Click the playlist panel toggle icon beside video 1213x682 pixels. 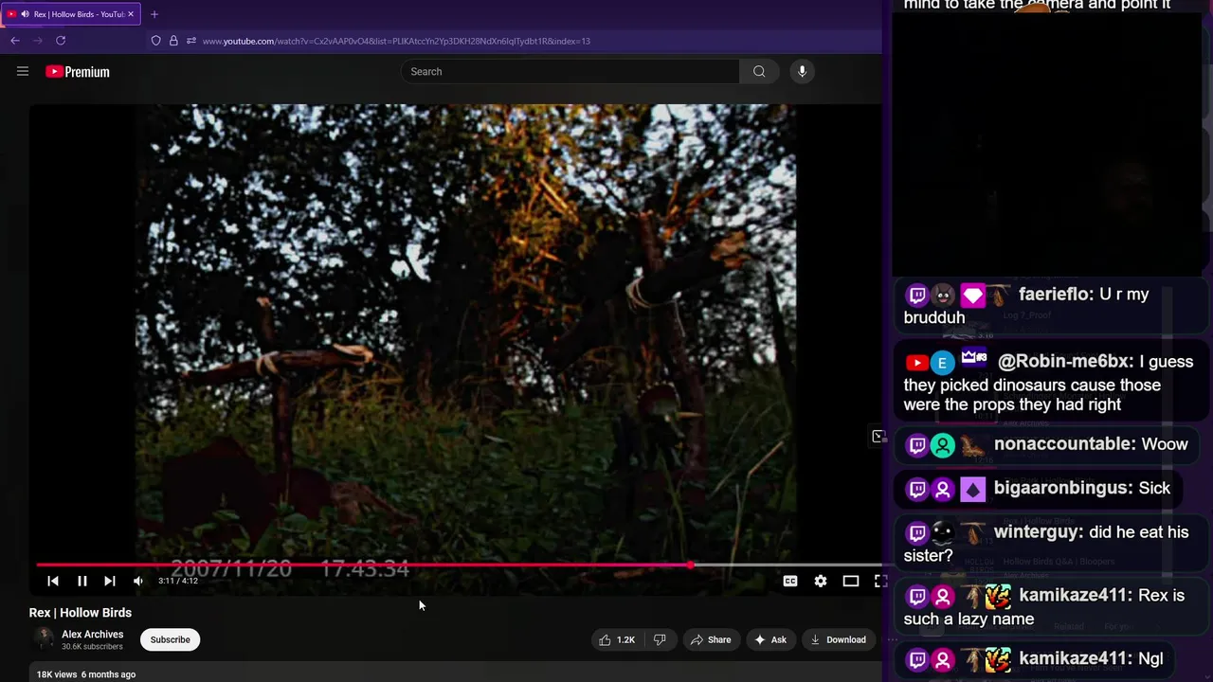tap(878, 436)
